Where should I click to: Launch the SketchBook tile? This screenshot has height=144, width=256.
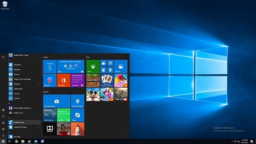[x=77, y=129]
